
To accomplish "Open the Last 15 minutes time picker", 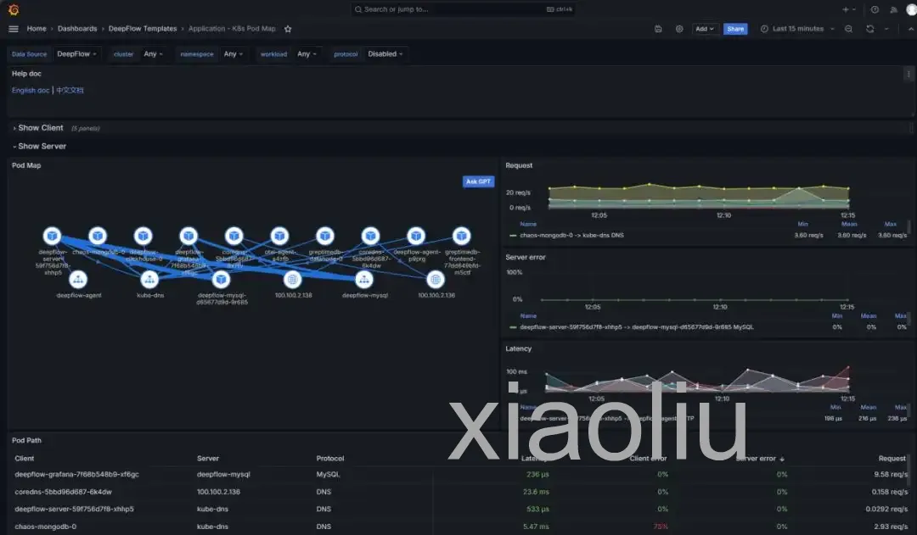I will click(797, 29).
